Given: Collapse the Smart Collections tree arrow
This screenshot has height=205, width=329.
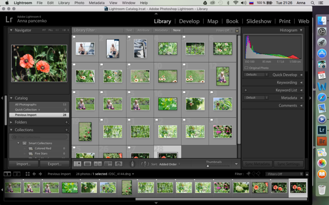Looking at the screenshot, I should coord(18,143).
